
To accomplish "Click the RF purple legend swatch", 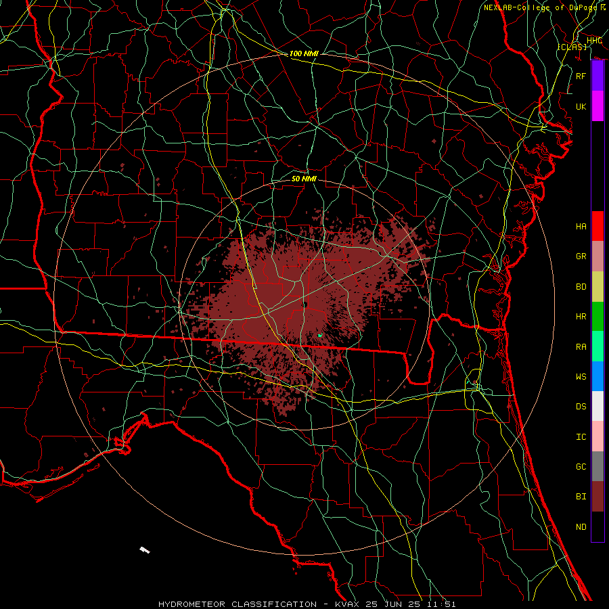I will click(x=597, y=76).
